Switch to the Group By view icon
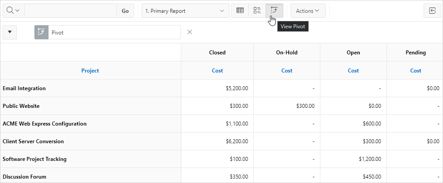443x183 pixels. 257,11
